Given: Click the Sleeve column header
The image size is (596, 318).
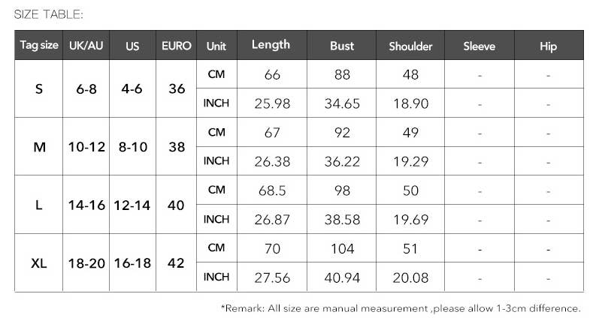Looking at the screenshot, I should tap(480, 46).
